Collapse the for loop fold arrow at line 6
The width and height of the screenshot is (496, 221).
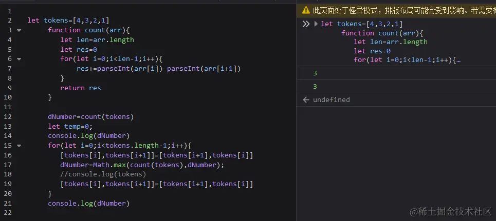coord(19,59)
